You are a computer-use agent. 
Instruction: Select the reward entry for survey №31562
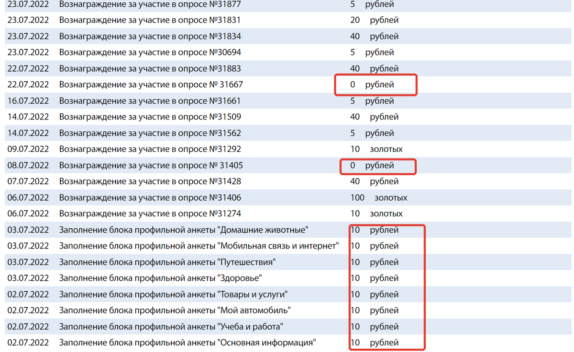point(150,133)
